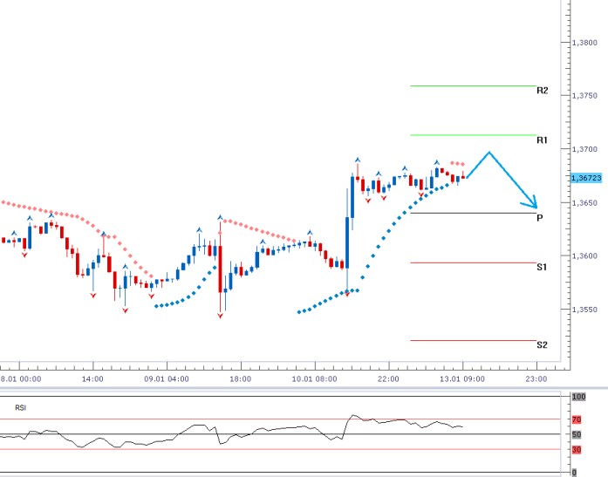Click the 1,3800 price axis value
This screenshot has height=477, width=608.
pyautogui.click(x=584, y=43)
